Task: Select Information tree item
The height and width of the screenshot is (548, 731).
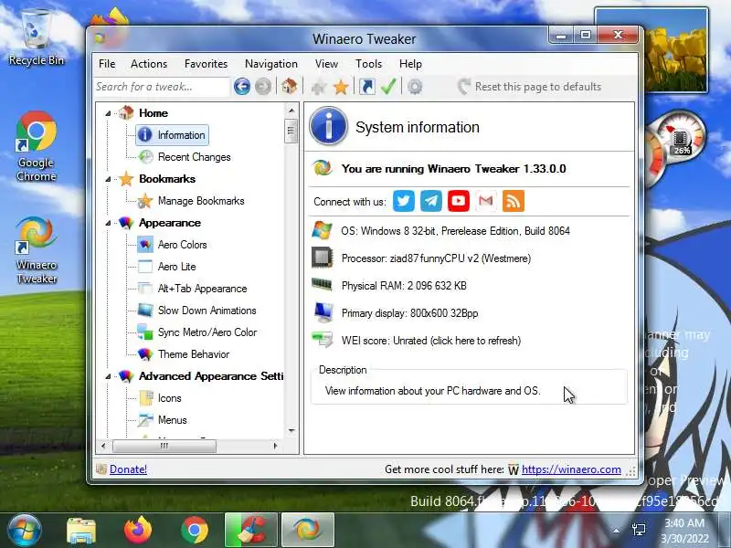Action: pyautogui.click(x=172, y=135)
